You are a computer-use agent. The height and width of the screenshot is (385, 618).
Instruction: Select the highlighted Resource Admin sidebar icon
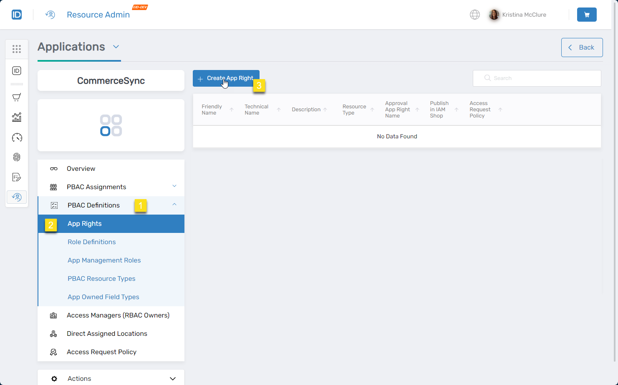[x=17, y=197]
